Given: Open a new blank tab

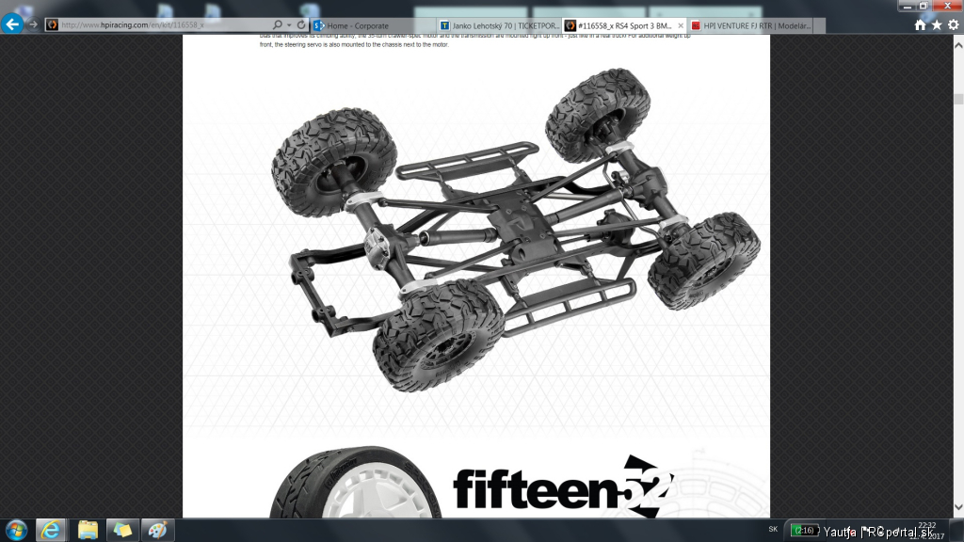Looking at the screenshot, I should coord(819,25).
